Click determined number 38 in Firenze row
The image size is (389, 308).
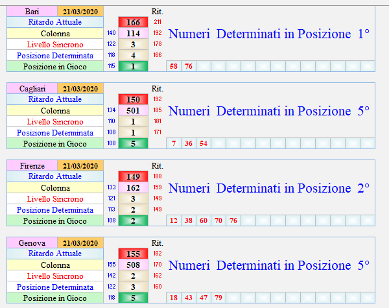coord(189,220)
